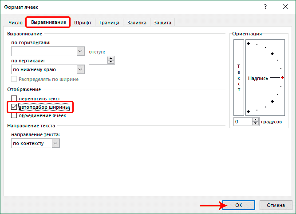Enable the переносить текст checkbox
This screenshot has width=296, height=214.
point(14,98)
